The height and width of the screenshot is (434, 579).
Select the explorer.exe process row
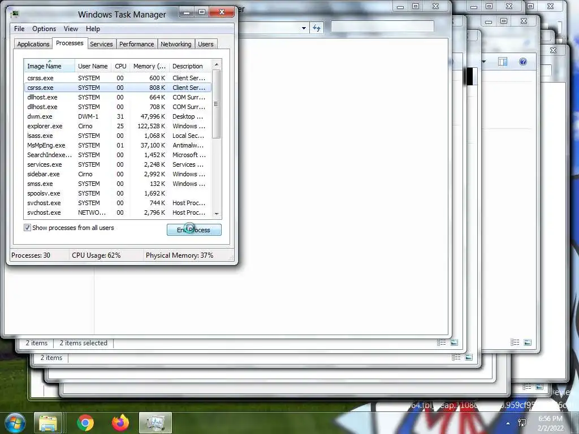[x=118, y=126]
